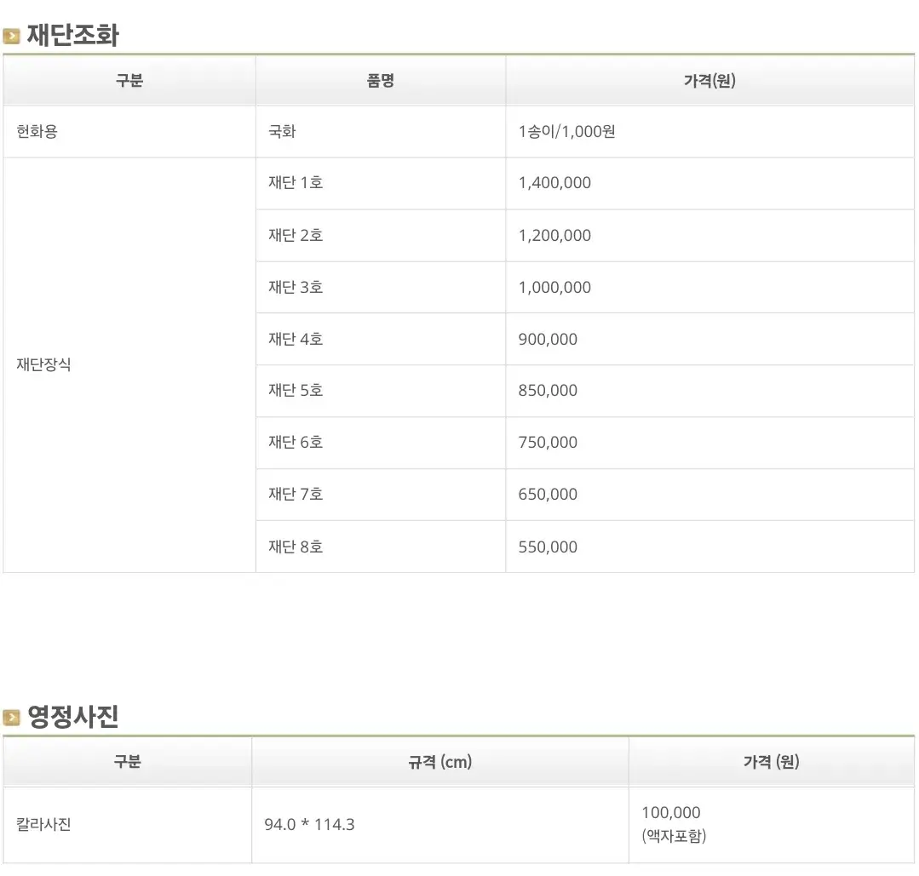Click the 1,400,000 price cell
The height and width of the screenshot is (876, 919).
coord(554,183)
